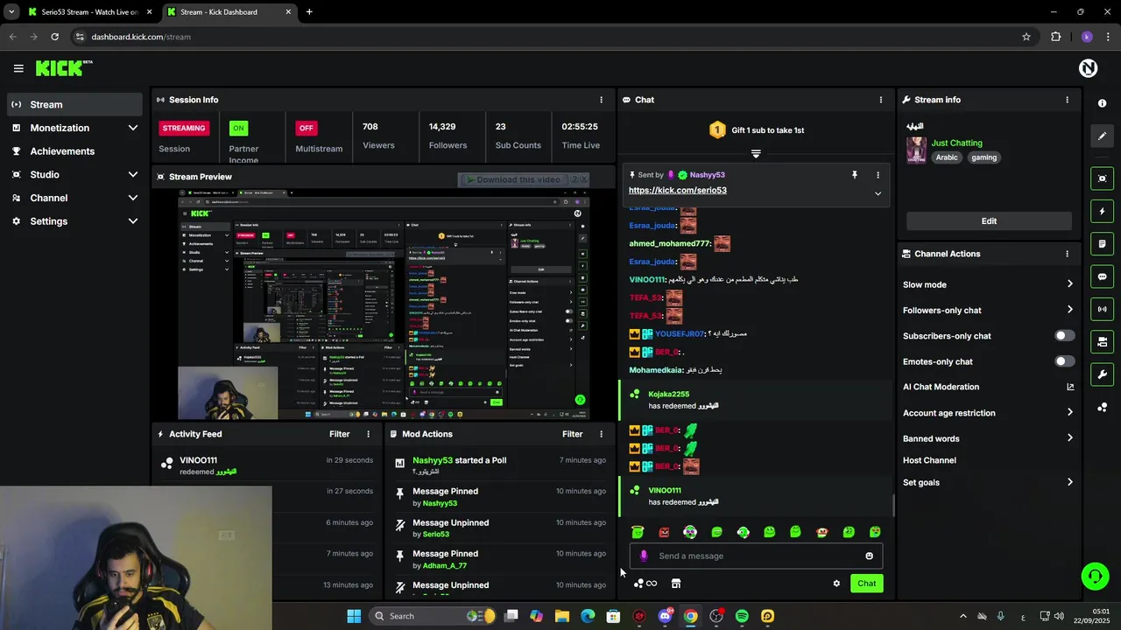This screenshot has height=630, width=1121.
Task: Toggle the broadcast signal icon in right sidebar
Action: (1102, 309)
